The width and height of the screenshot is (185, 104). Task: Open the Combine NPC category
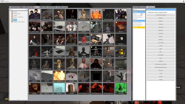click(x=15, y=15)
